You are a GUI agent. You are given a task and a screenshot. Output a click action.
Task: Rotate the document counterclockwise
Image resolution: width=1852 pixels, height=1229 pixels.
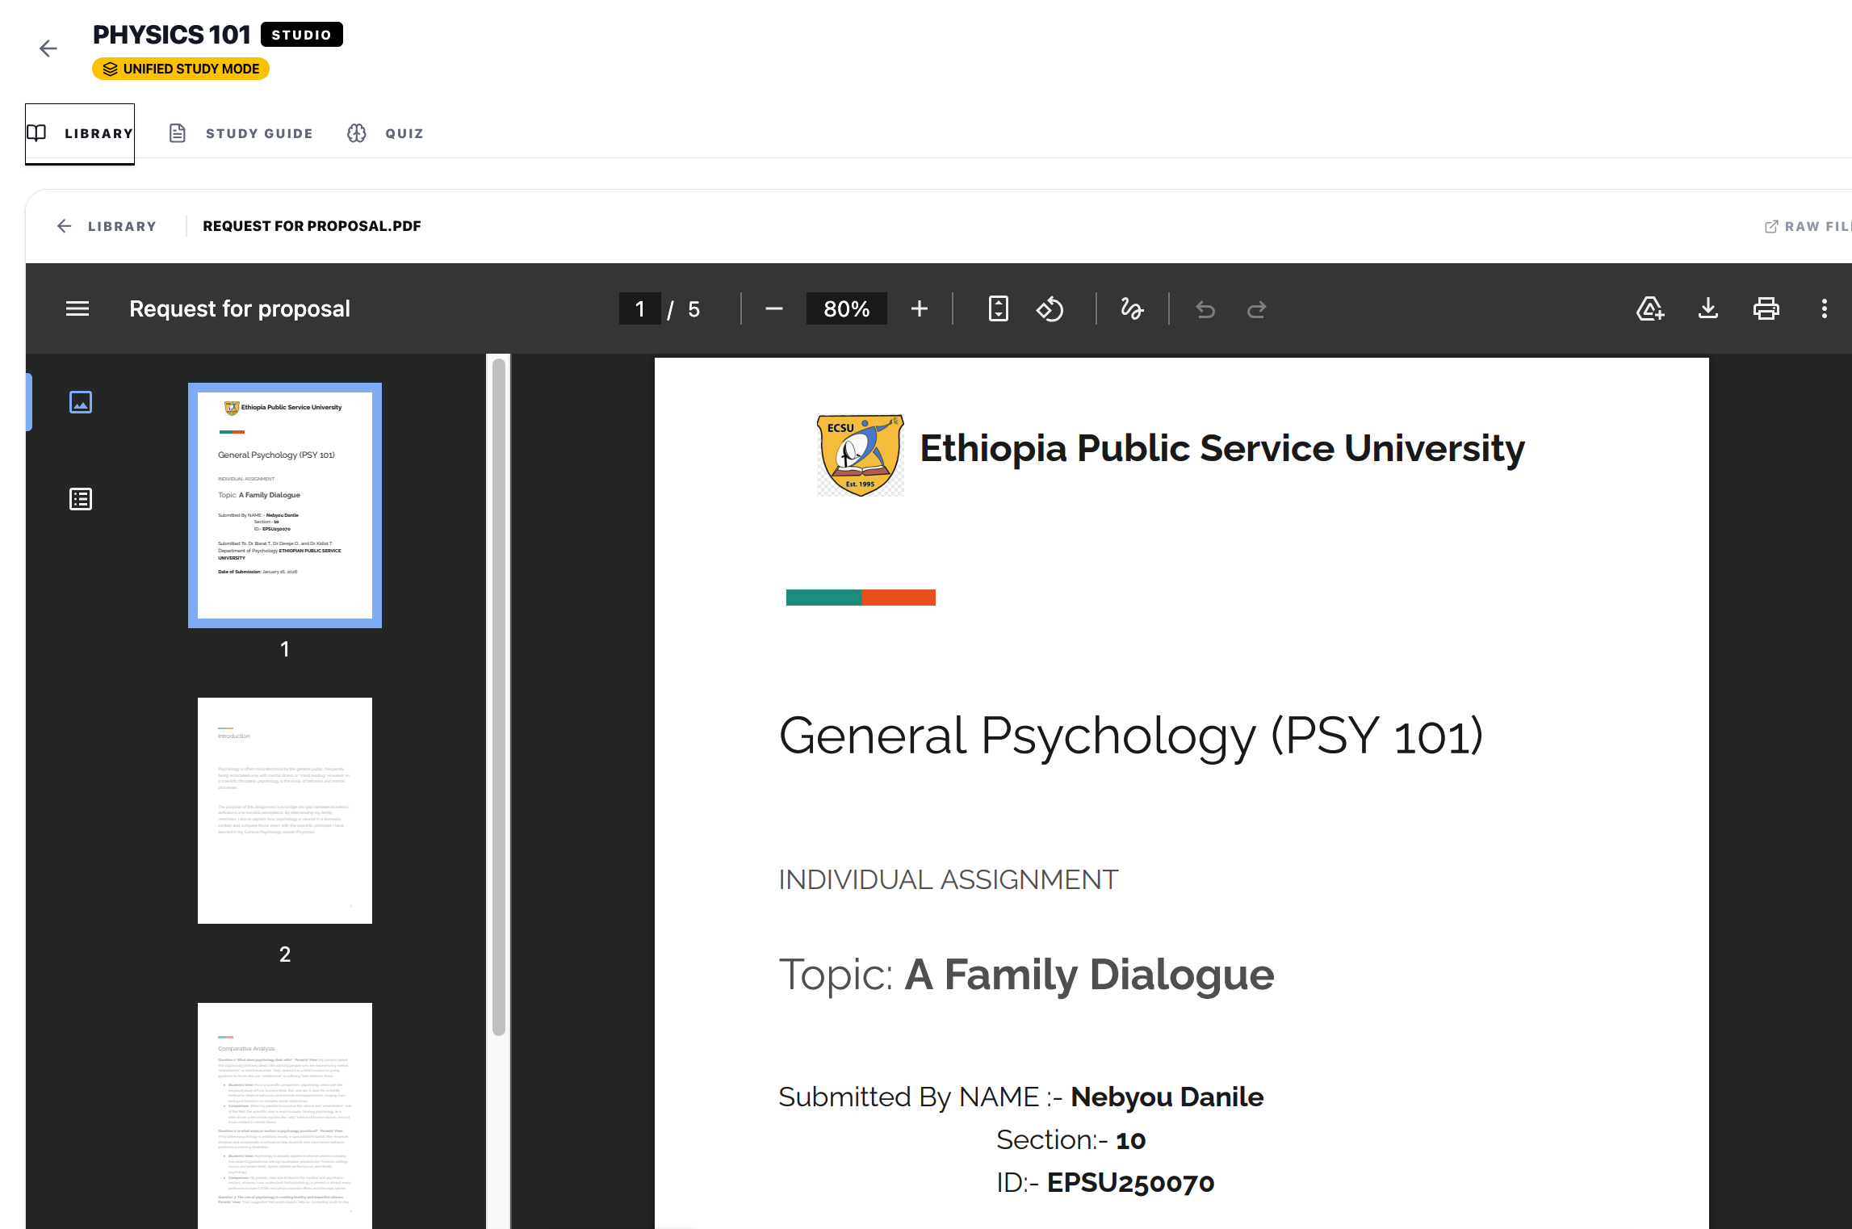click(1050, 308)
